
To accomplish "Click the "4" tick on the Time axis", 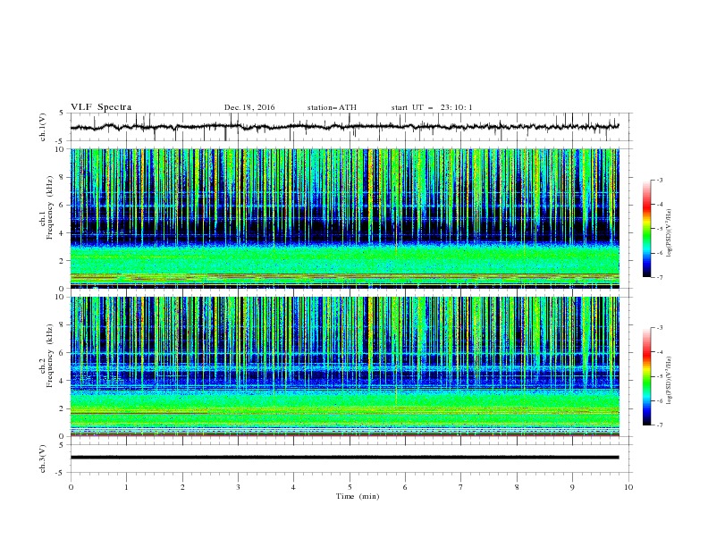I will coord(294,487).
